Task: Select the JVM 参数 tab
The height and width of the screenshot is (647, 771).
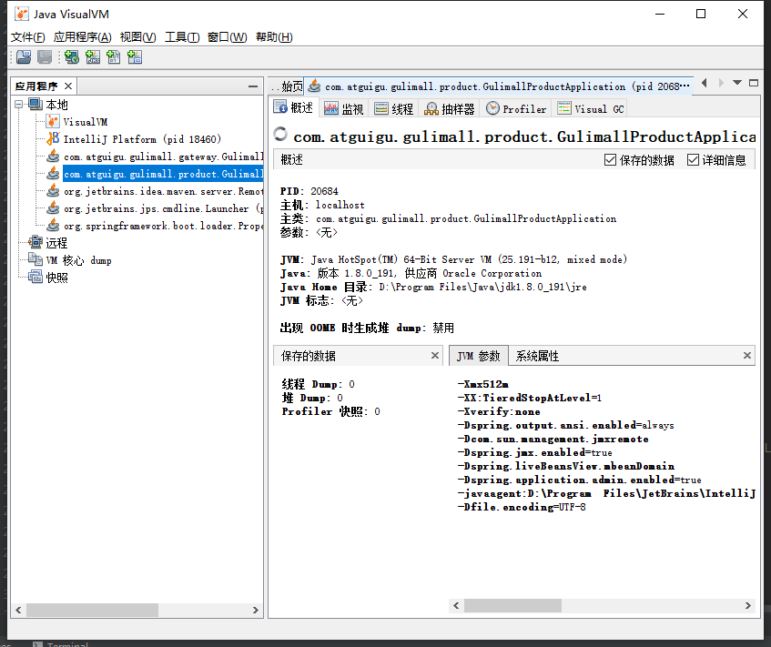Action: pyautogui.click(x=479, y=356)
